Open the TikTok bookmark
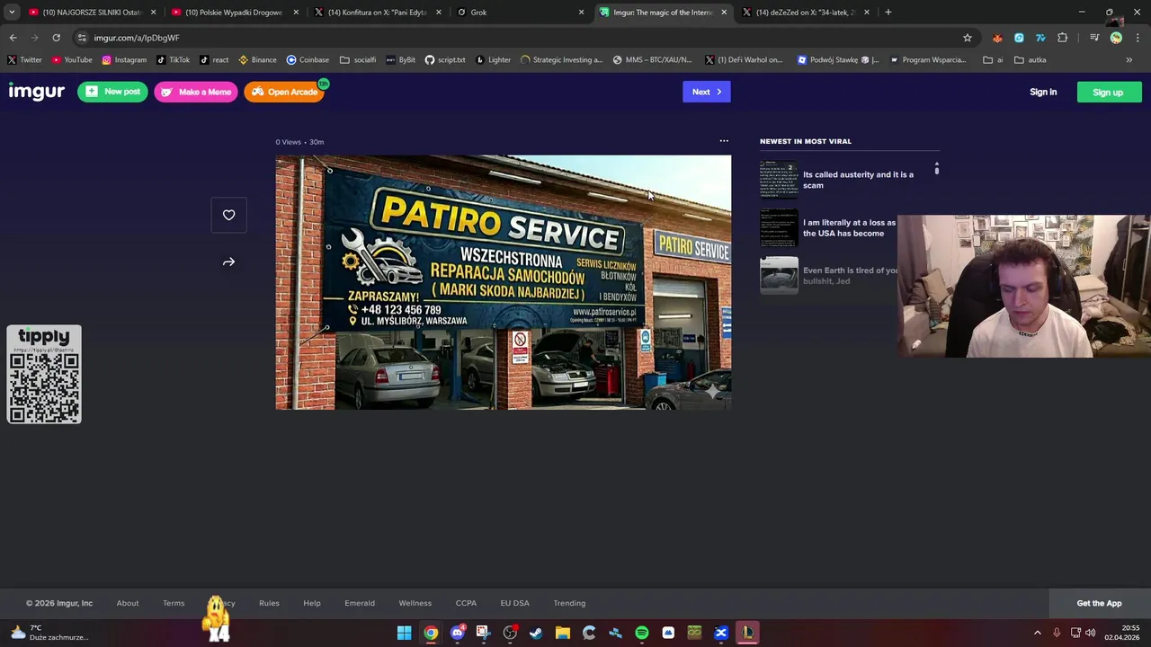The image size is (1151, 647). coord(174,60)
